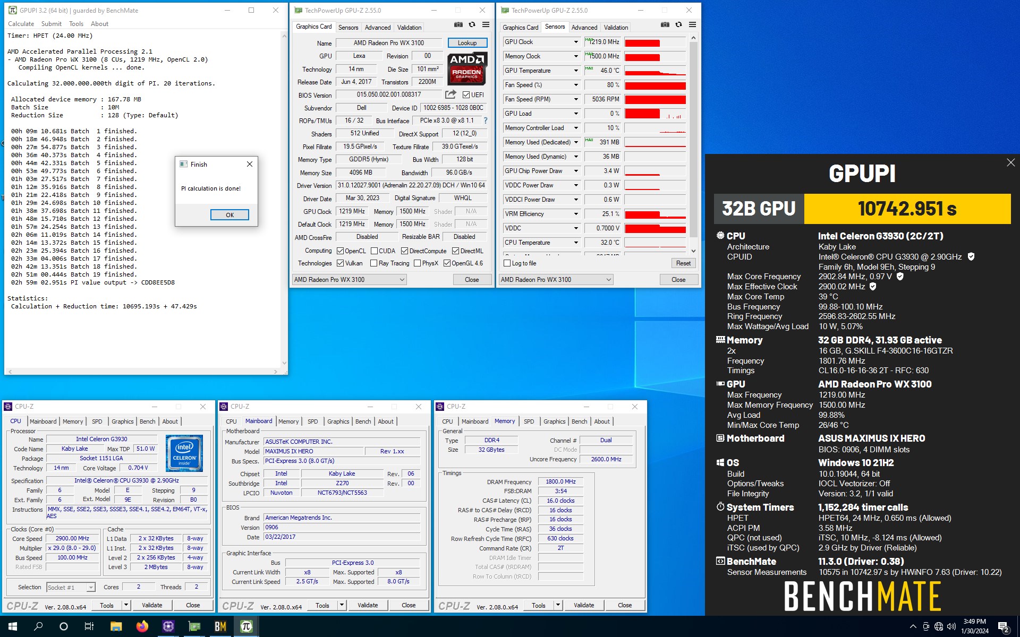Open the notification center icon
The image size is (1020, 637).
[1004, 627]
